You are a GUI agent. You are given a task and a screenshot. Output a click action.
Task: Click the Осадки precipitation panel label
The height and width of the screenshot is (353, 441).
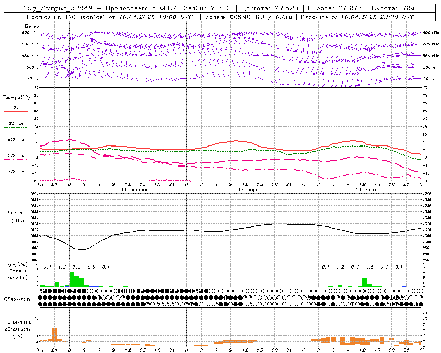[18, 271]
